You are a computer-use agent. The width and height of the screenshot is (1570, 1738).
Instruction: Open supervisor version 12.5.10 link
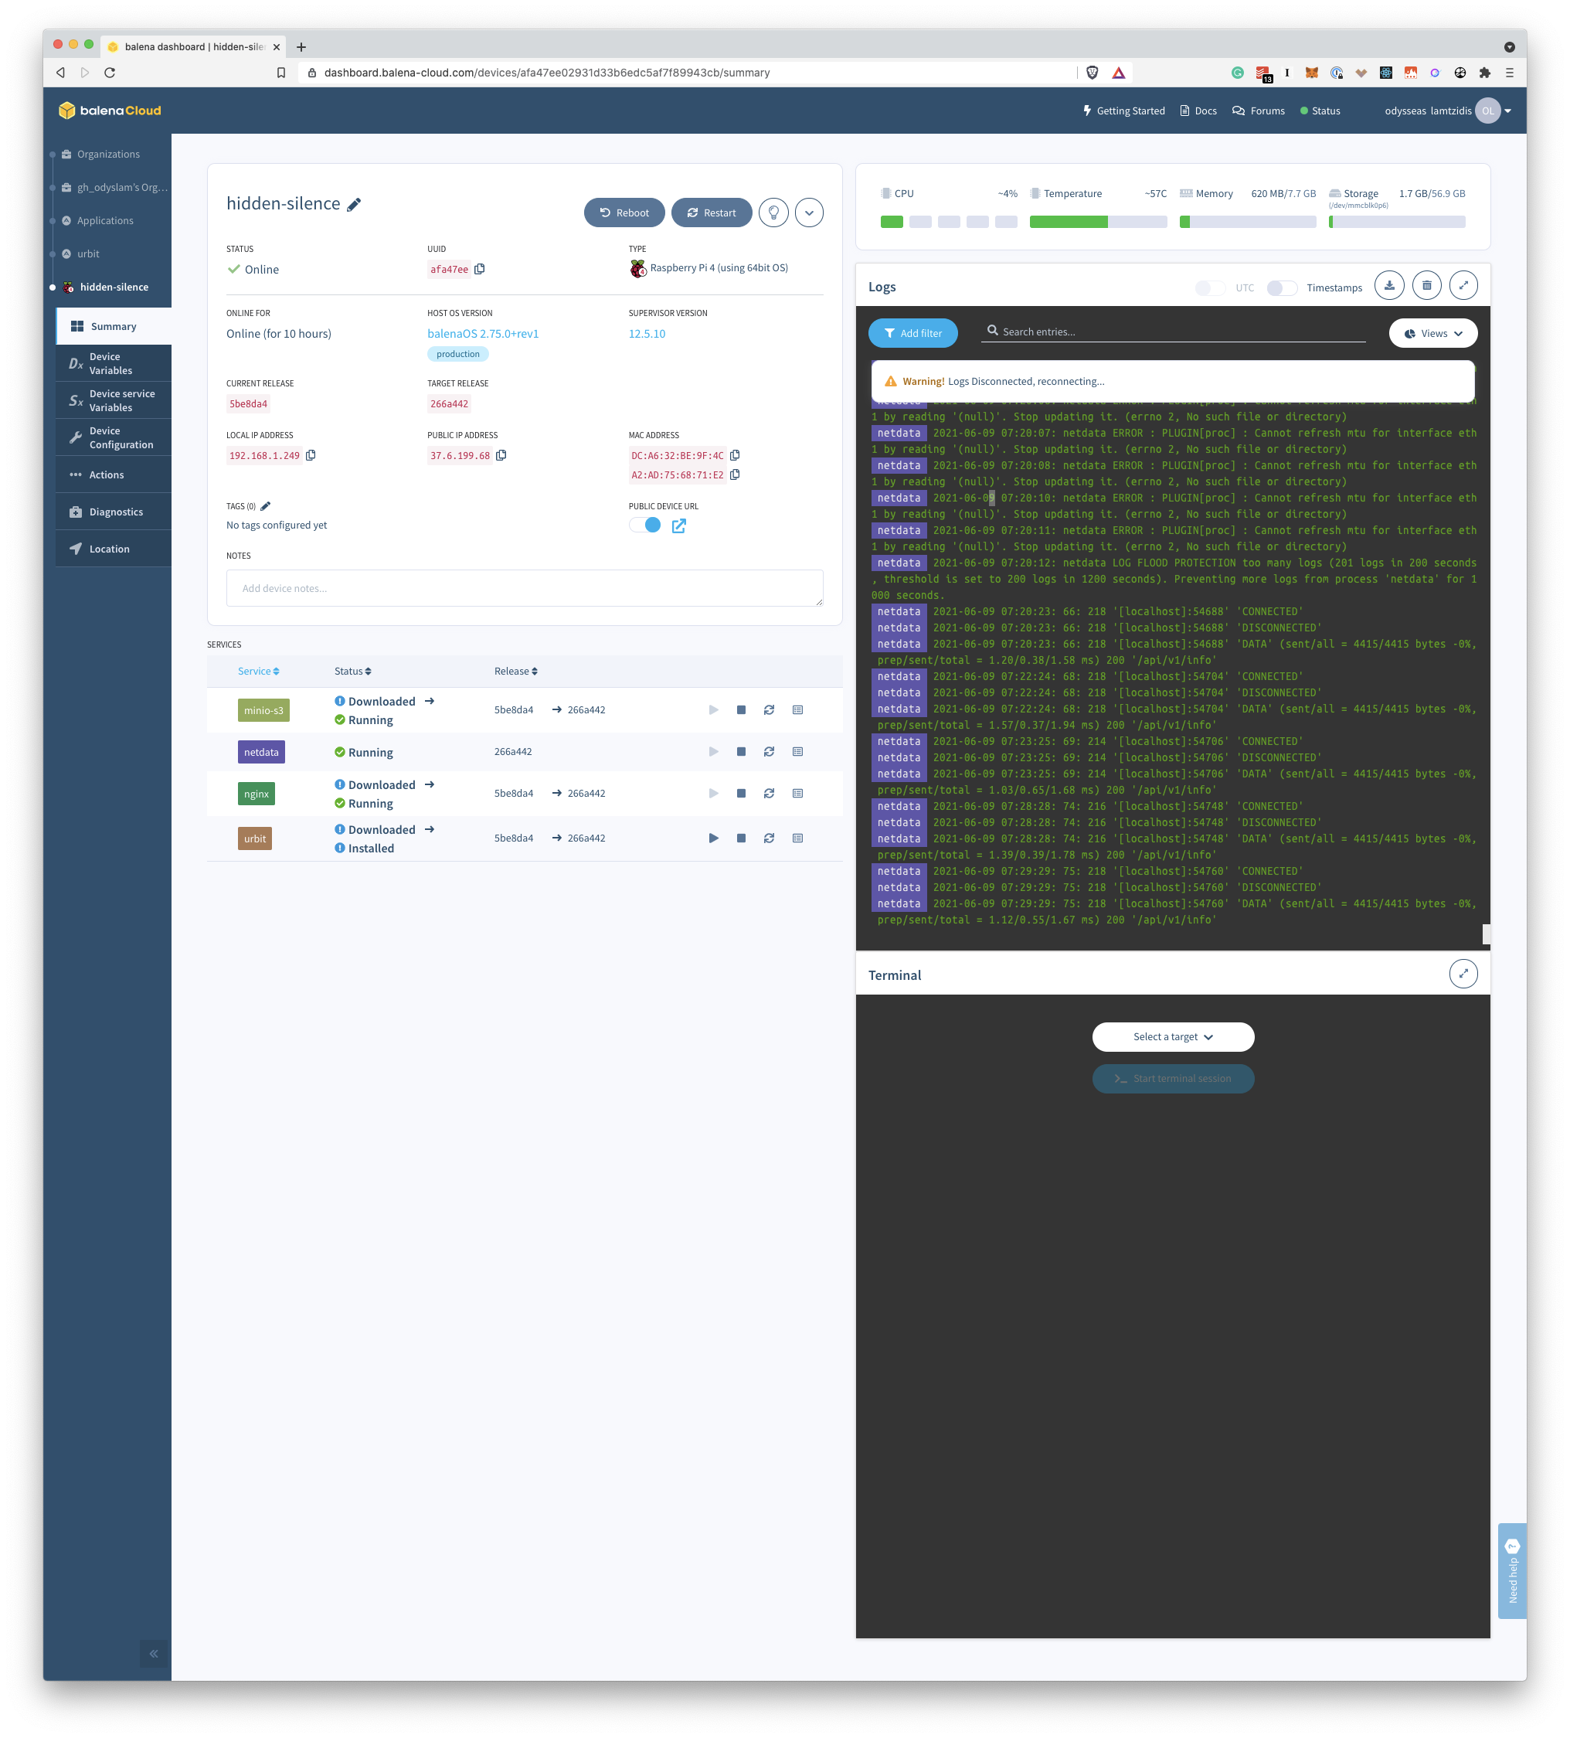click(x=647, y=334)
